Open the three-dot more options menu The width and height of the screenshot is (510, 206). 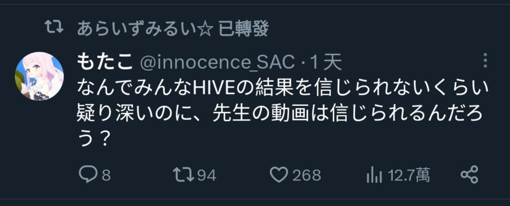pos(485,60)
